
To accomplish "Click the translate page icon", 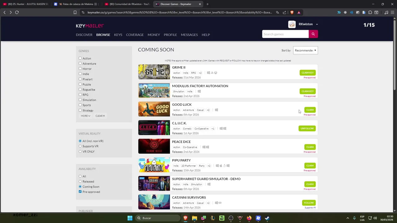I will coord(278,12).
